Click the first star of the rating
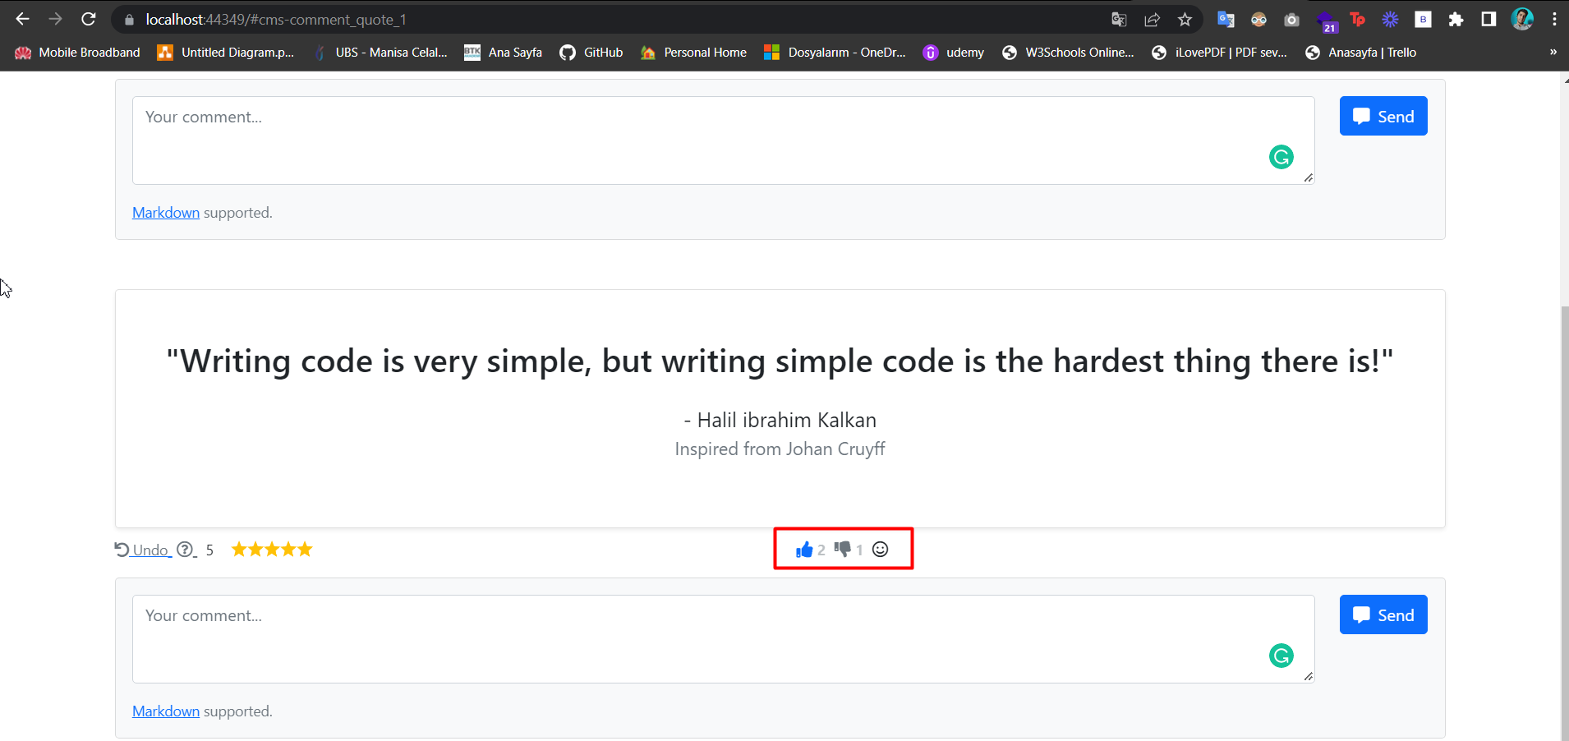Screen dimensions: 1569x741 point(240,549)
